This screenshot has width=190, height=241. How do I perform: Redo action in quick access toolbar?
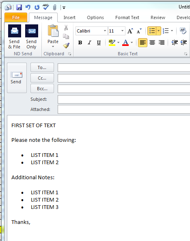tap(37, 7)
